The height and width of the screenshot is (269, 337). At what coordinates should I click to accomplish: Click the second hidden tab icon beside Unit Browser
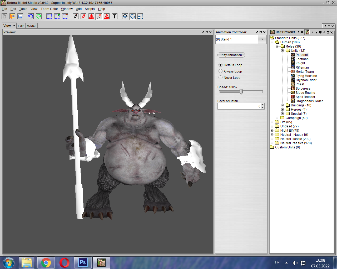tap(308, 32)
